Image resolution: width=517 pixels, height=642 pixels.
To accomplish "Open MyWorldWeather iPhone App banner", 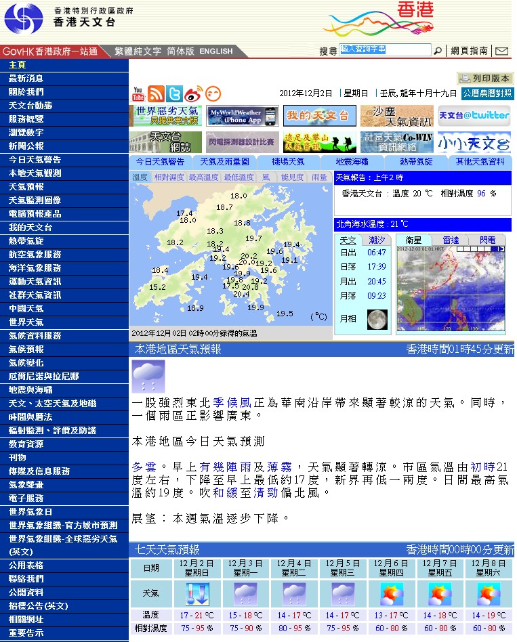I will coord(243,116).
